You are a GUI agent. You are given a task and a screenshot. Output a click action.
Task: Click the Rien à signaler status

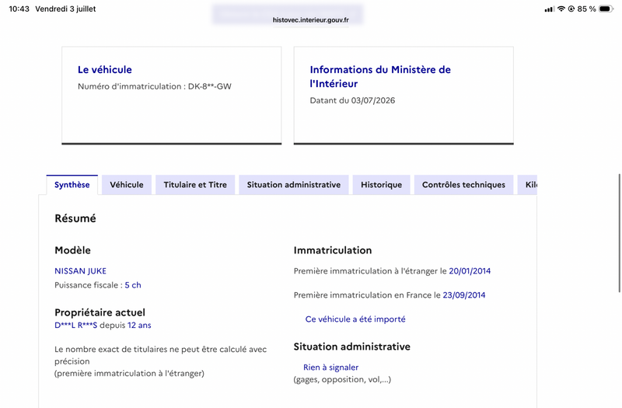coord(331,368)
